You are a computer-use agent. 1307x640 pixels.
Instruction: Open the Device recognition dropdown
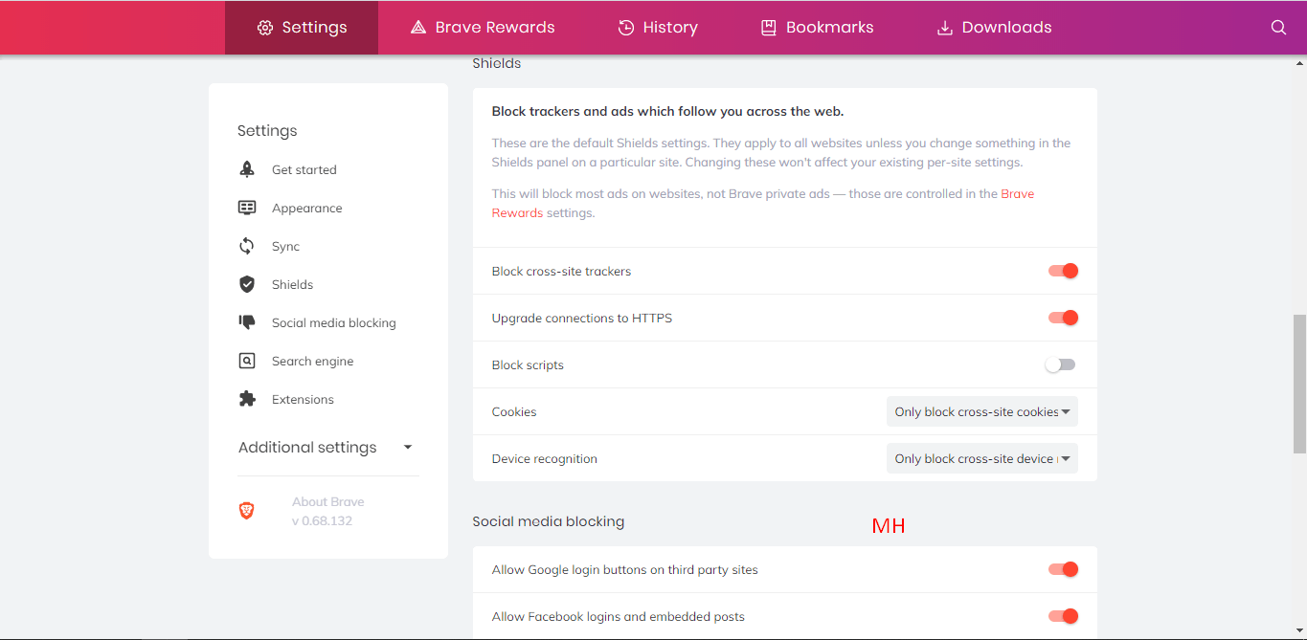pos(982,458)
